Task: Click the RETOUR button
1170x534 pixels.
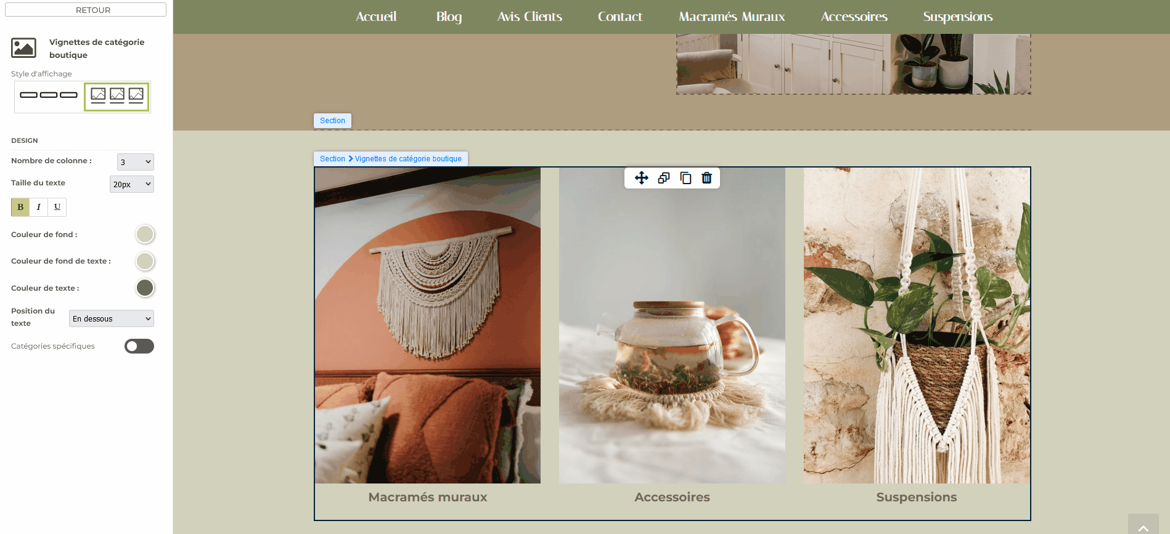Action: click(x=86, y=10)
